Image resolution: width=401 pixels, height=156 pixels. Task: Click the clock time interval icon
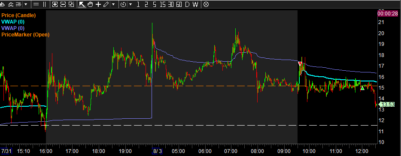[x=123, y=4]
